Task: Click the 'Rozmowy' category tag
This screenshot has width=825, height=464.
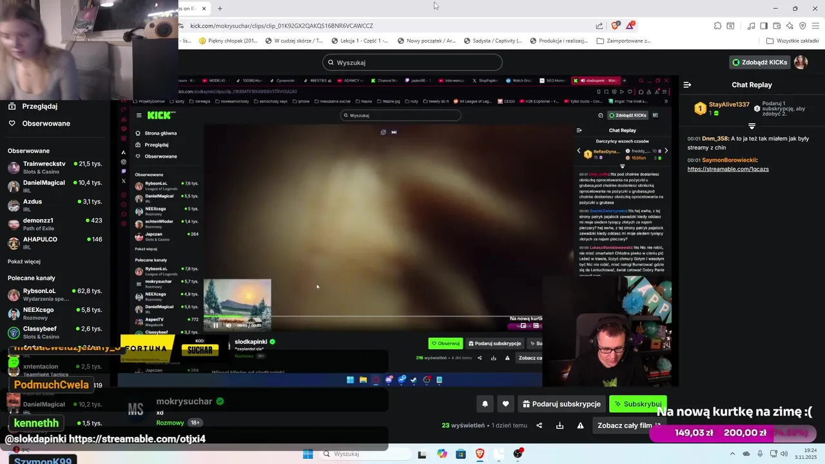Action: 170,423
